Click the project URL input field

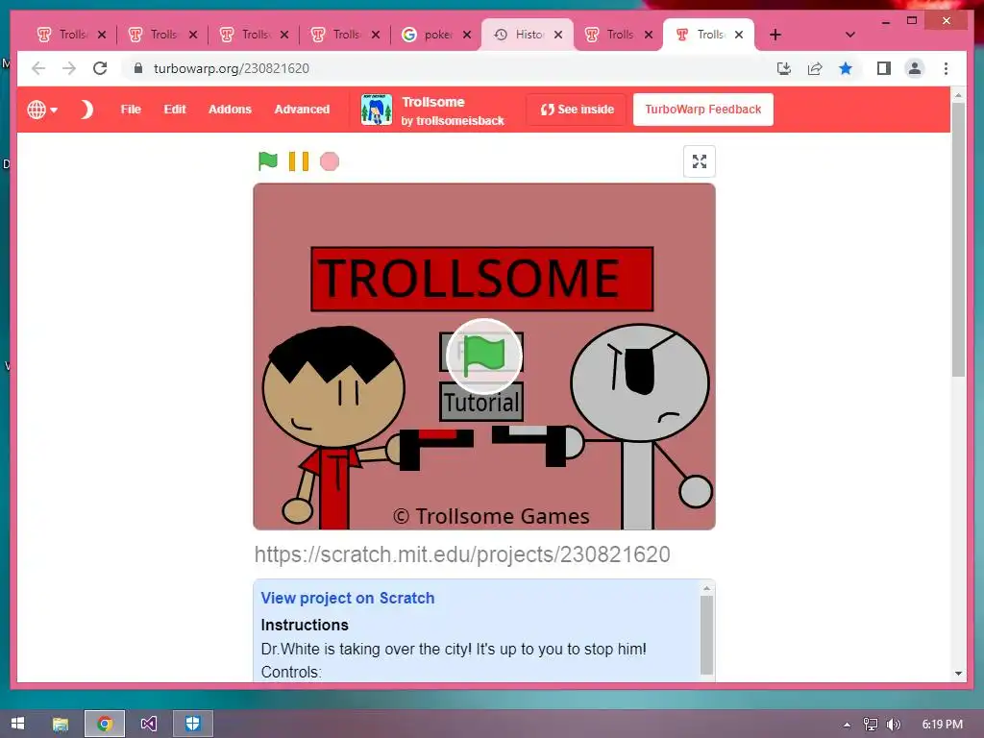[x=484, y=554]
